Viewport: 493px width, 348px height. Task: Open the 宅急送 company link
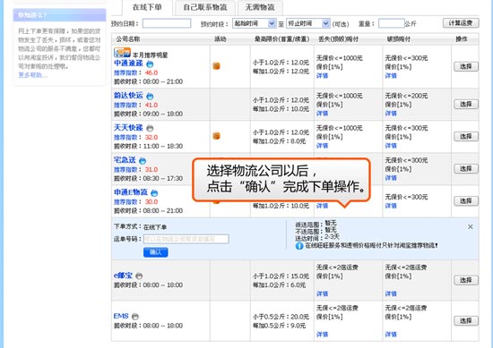[x=125, y=160]
